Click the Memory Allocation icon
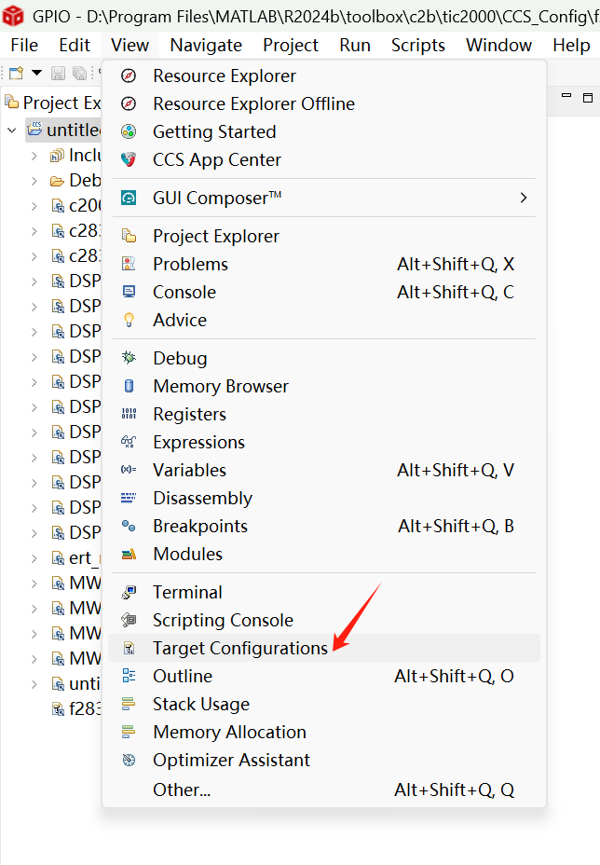600x865 pixels. coord(129,732)
